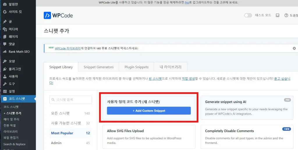
Task: Open the Allow SVG Files Upload card
Action: click(x=149, y=137)
